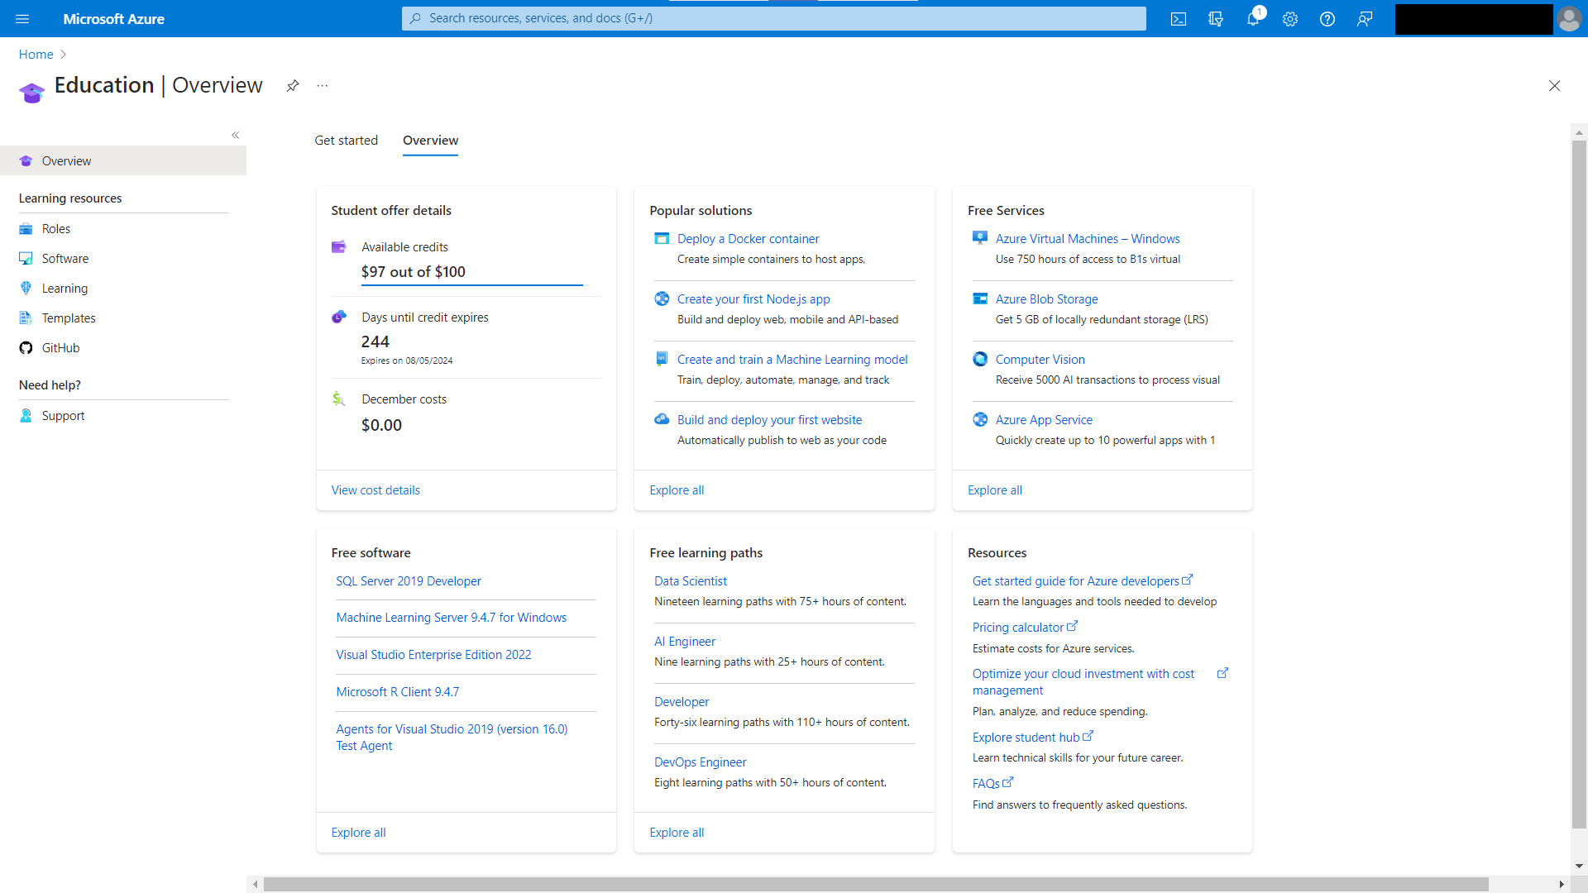Screen dimensions: 1588x893
Task: Open Explore student hub link
Action: (x=1032, y=738)
